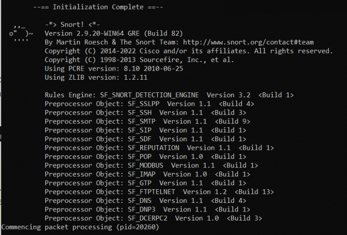The width and height of the screenshot is (347, 235).
Task: Click the SF_REPUTATION preprocessor line
Action: pos(159,148)
